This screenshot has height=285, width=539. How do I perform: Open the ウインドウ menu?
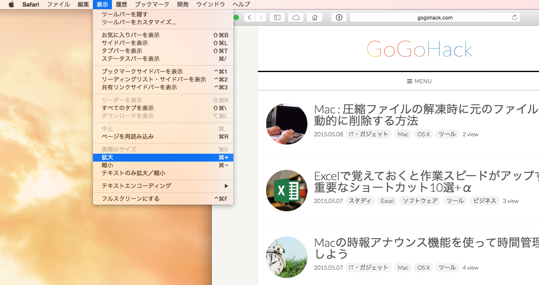(x=211, y=5)
